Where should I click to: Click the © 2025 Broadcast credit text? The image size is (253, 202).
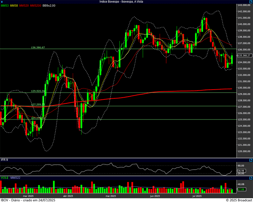[x=239, y=200]
